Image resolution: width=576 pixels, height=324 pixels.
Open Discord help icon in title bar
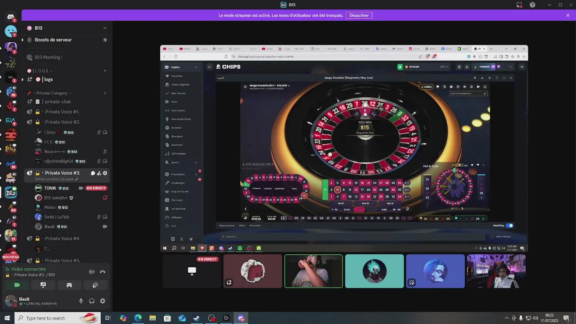[533, 5]
